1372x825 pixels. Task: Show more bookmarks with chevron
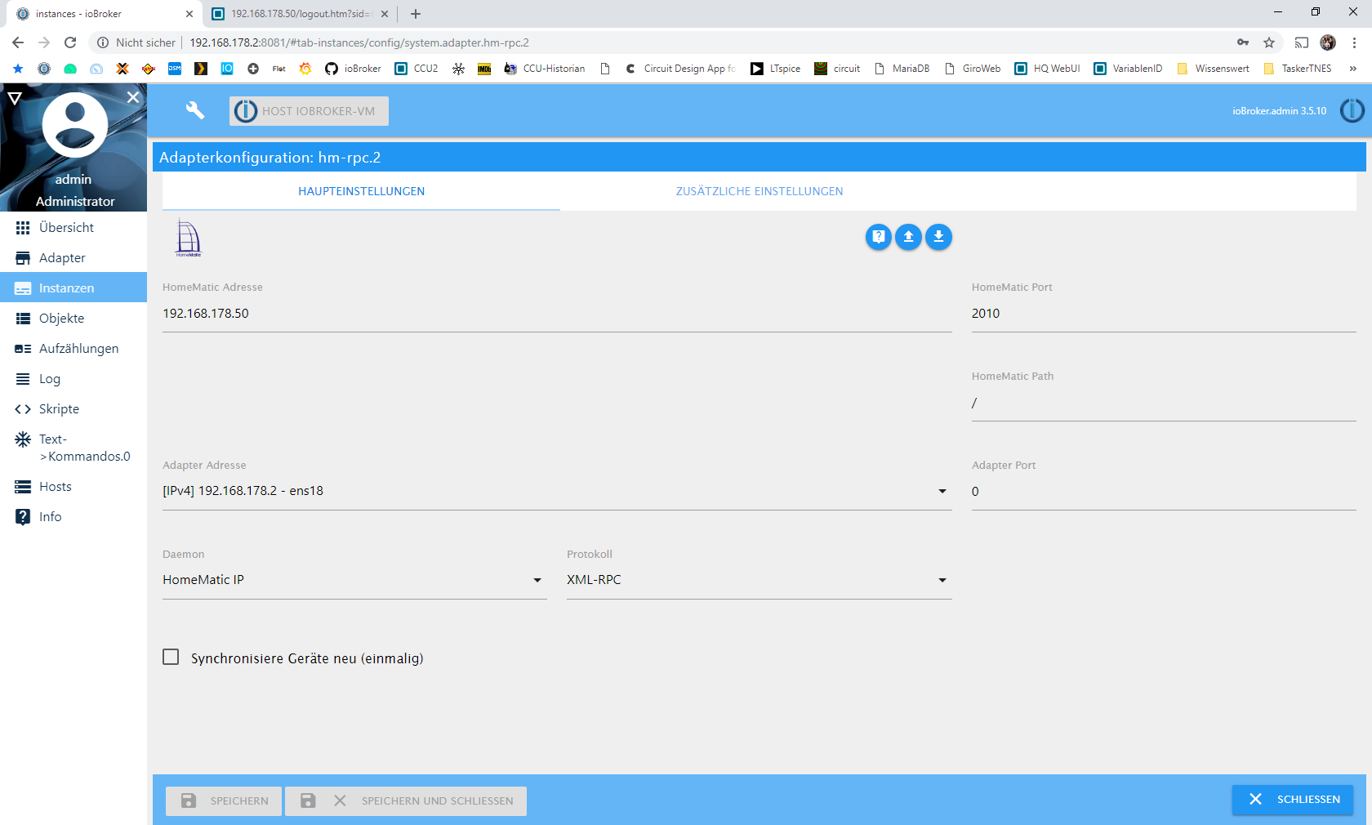[x=1353, y=69]
